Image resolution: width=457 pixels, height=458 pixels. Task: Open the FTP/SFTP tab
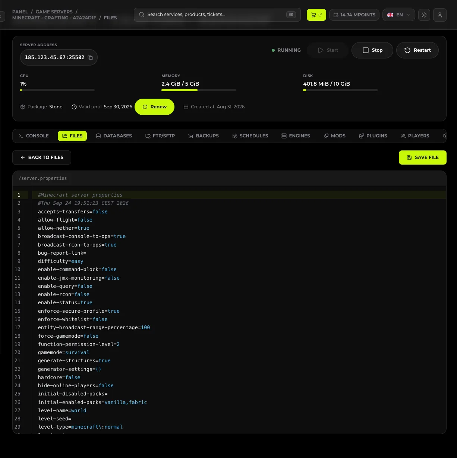click(160, 136)
